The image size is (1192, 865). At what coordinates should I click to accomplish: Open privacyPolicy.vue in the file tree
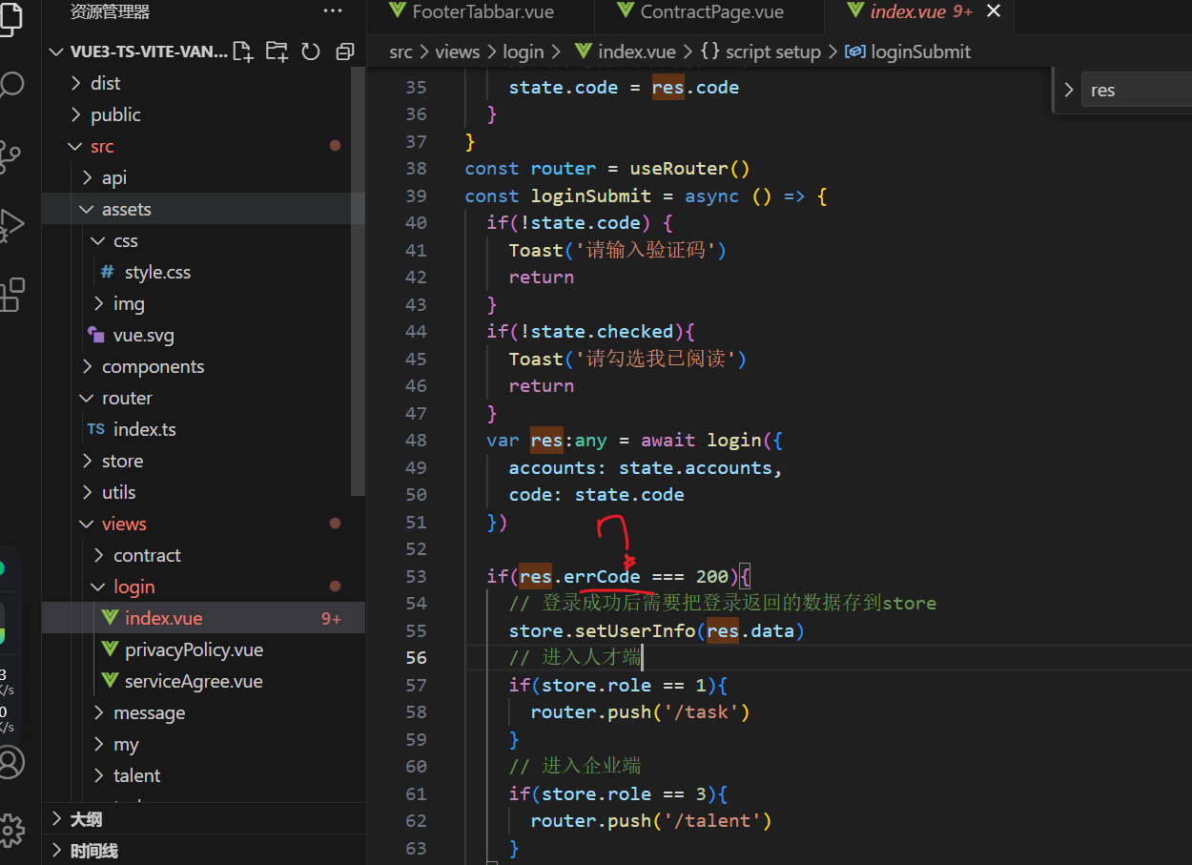[x=194, y=649]
